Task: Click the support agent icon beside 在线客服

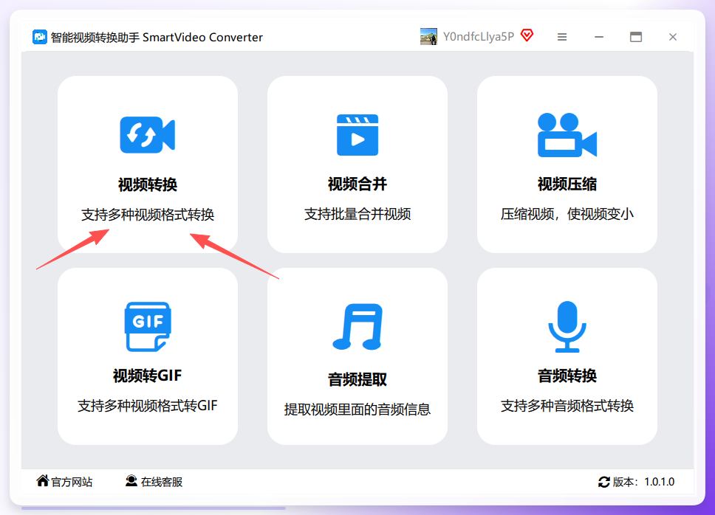Action: point(131,481)
